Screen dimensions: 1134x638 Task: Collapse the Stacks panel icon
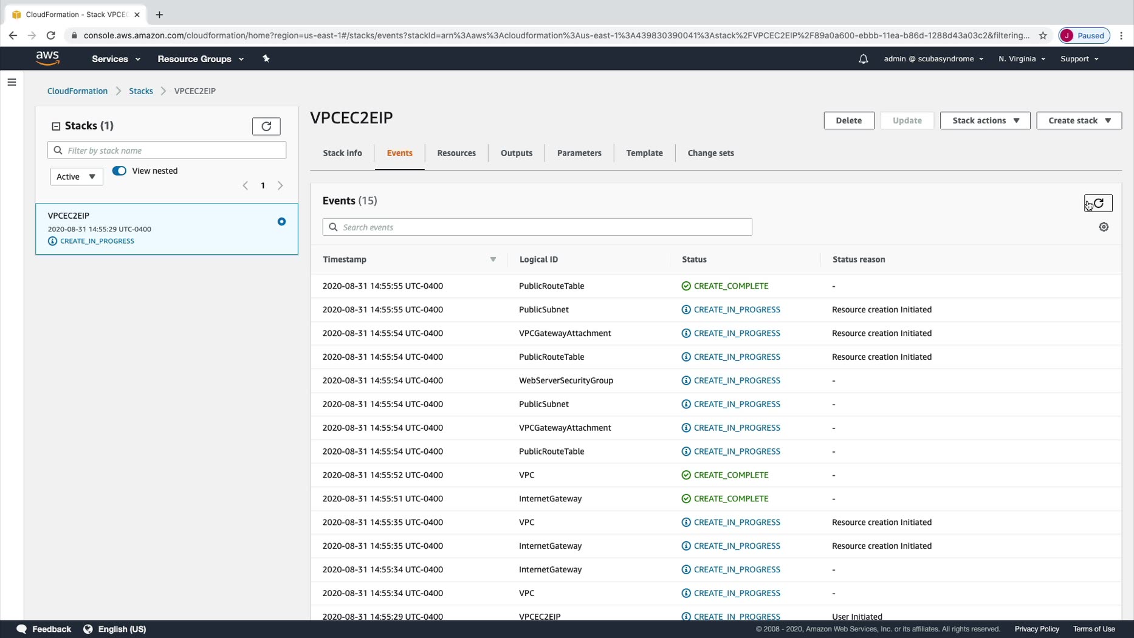click(56, 126)
